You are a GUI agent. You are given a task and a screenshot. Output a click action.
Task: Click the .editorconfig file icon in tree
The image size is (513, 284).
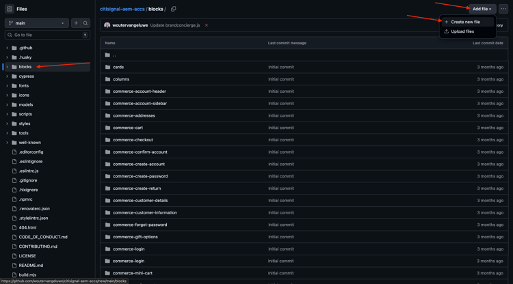click(14, 152)
